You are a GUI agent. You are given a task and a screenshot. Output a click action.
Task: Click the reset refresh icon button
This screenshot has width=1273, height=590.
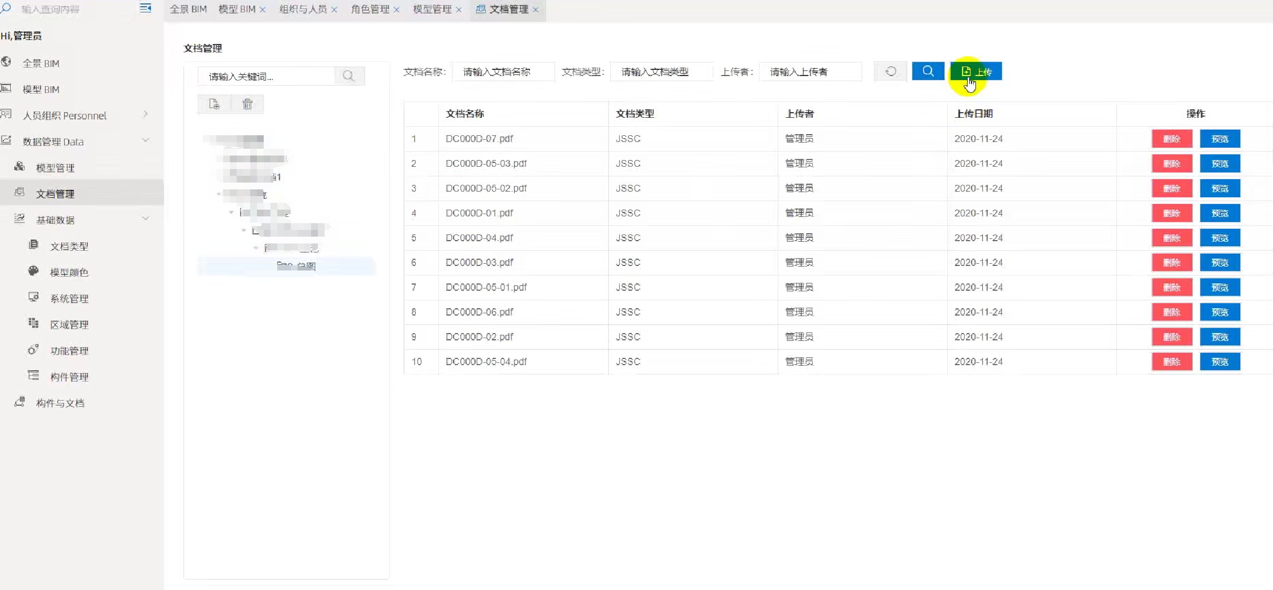890,72
